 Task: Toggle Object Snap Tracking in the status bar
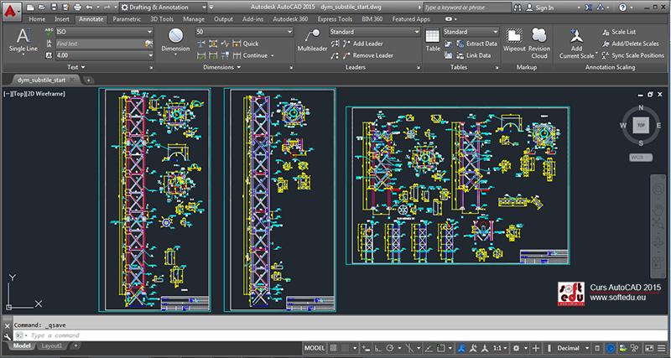tap(429, 348)
